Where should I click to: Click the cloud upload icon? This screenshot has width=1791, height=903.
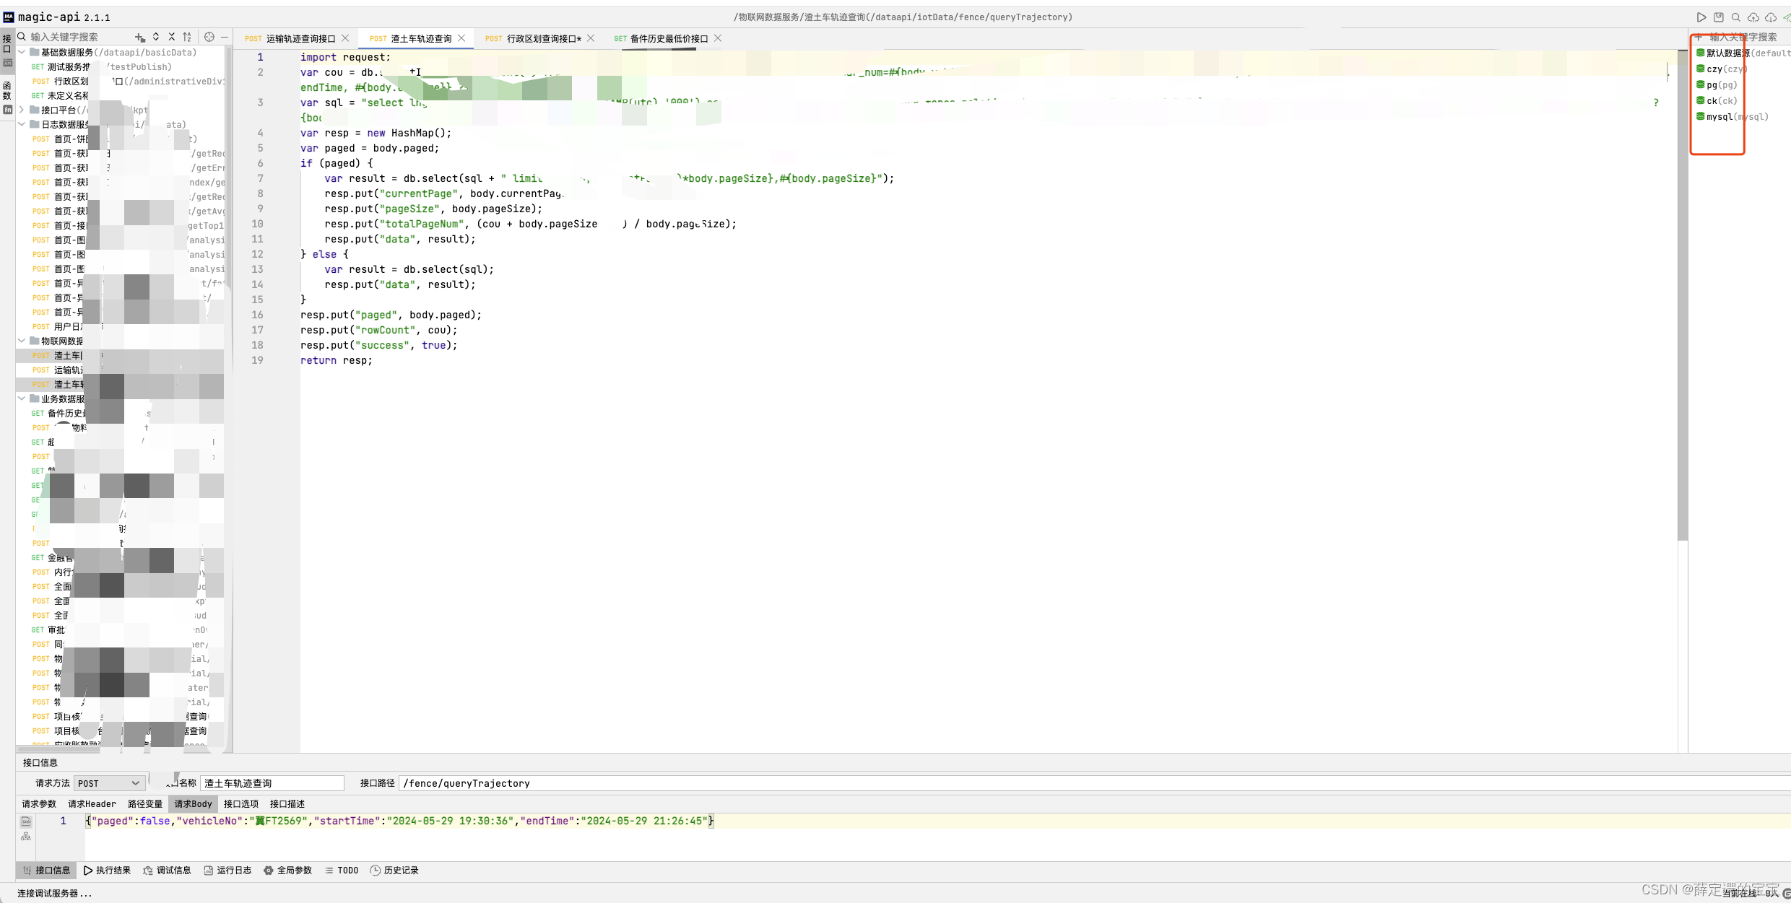(1753, 17)
